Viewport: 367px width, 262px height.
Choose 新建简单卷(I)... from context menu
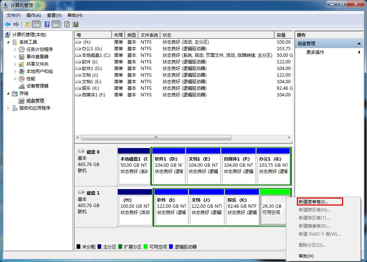[x=314, y=202]
